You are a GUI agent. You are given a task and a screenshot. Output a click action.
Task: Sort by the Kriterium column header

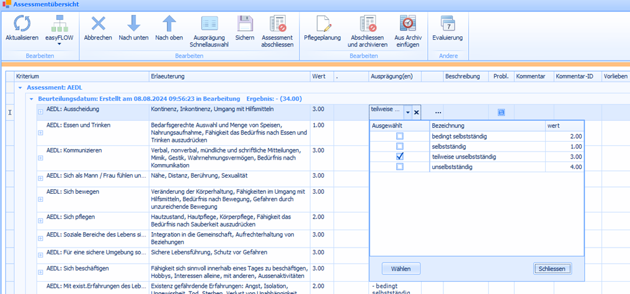click(81, 76)
